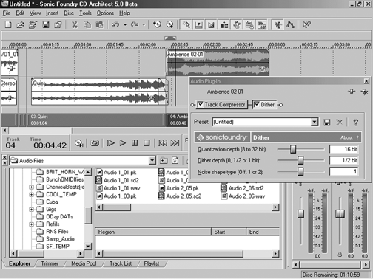Open the Tools menu
This screenshot has width=373, height=279.
pyautogui.click(x=85, y=13)
